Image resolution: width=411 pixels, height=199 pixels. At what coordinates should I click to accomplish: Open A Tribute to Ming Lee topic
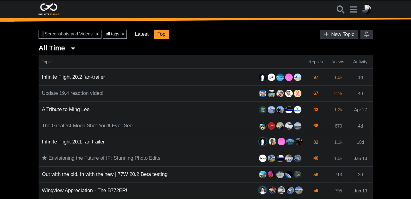66,110
